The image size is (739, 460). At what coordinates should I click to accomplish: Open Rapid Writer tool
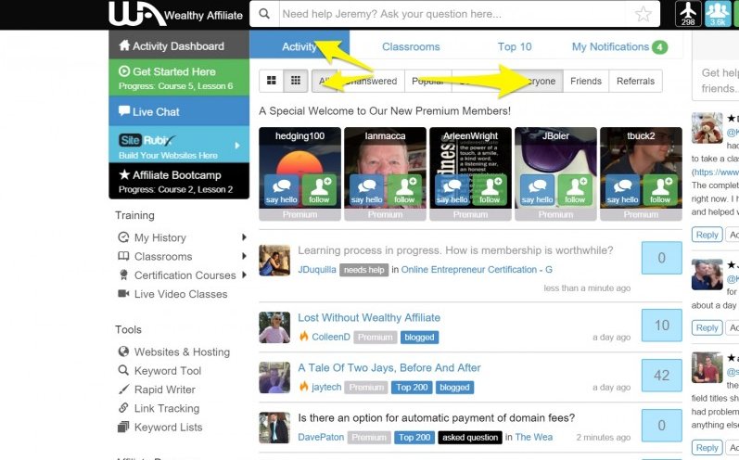click(x=157, y=390)
